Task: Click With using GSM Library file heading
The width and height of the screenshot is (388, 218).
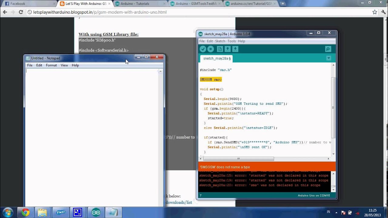Action: tap(109, 35)
